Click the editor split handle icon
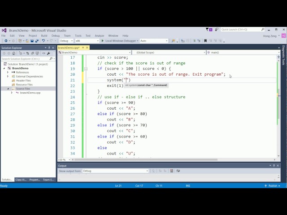287x215 pixels. pos(278,57)
